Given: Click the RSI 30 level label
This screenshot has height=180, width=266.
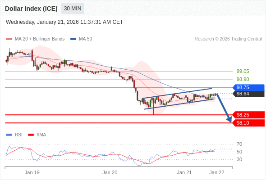Looking at the screenshot, I should (239, 159).
